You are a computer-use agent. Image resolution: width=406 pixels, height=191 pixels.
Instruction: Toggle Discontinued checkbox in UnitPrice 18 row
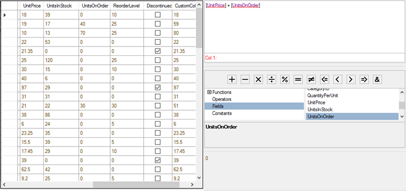(157, 15)
